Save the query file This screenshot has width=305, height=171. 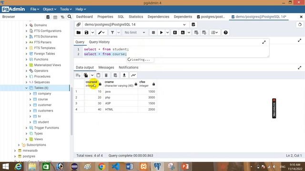coord(87,33)
